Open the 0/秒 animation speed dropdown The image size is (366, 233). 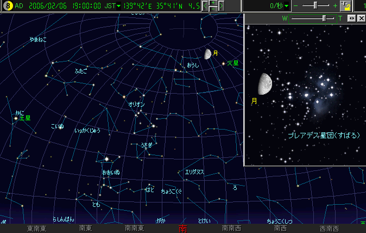(x=286, y=5)
